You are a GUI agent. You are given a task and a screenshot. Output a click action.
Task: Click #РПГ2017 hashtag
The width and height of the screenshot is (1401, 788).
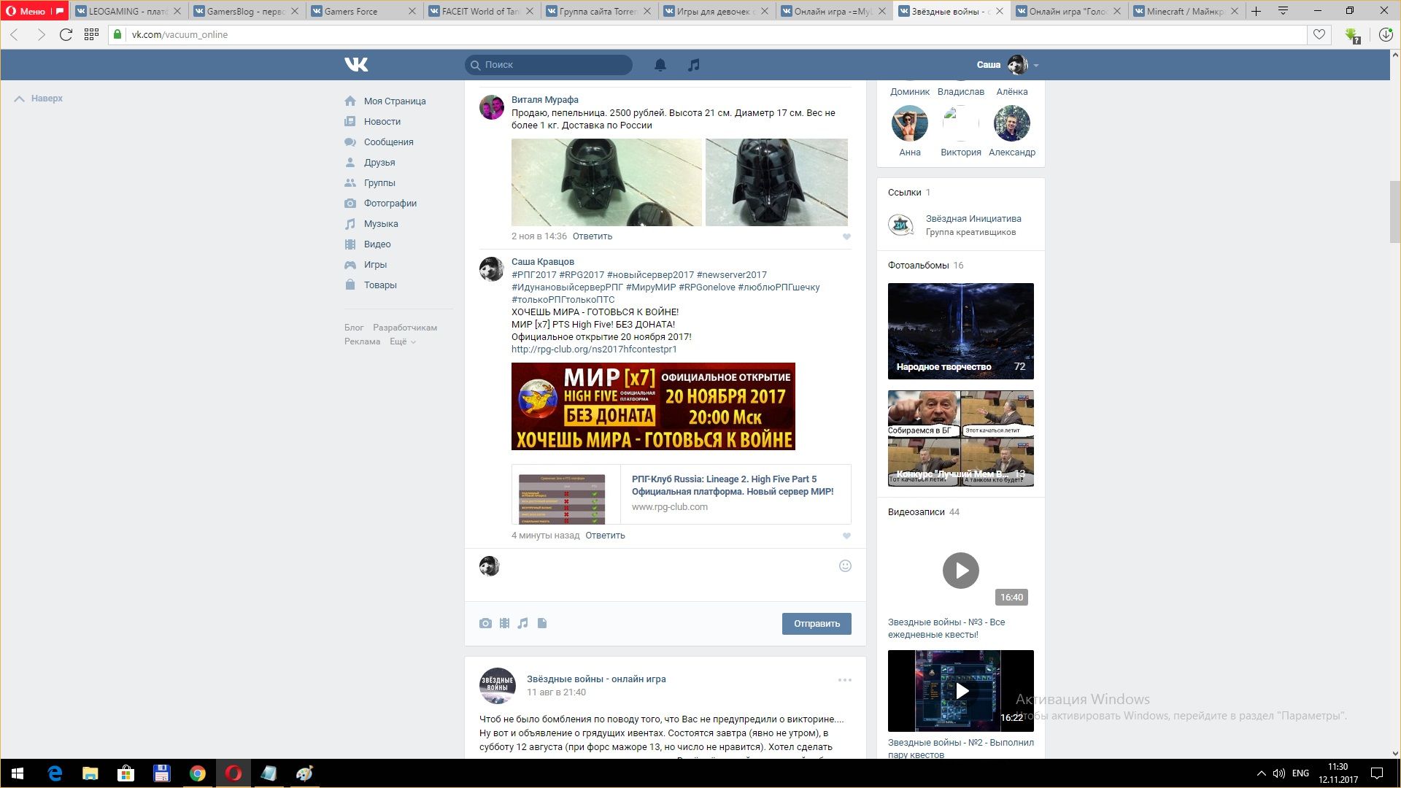click(x=534, y=275)
